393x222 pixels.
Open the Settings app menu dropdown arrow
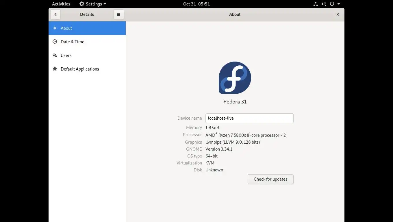105,4
